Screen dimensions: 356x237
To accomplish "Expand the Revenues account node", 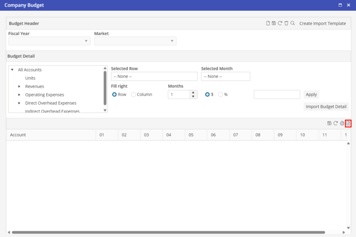I will coord(19,87).
